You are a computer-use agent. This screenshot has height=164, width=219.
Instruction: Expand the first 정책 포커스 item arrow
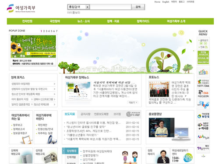54,84
